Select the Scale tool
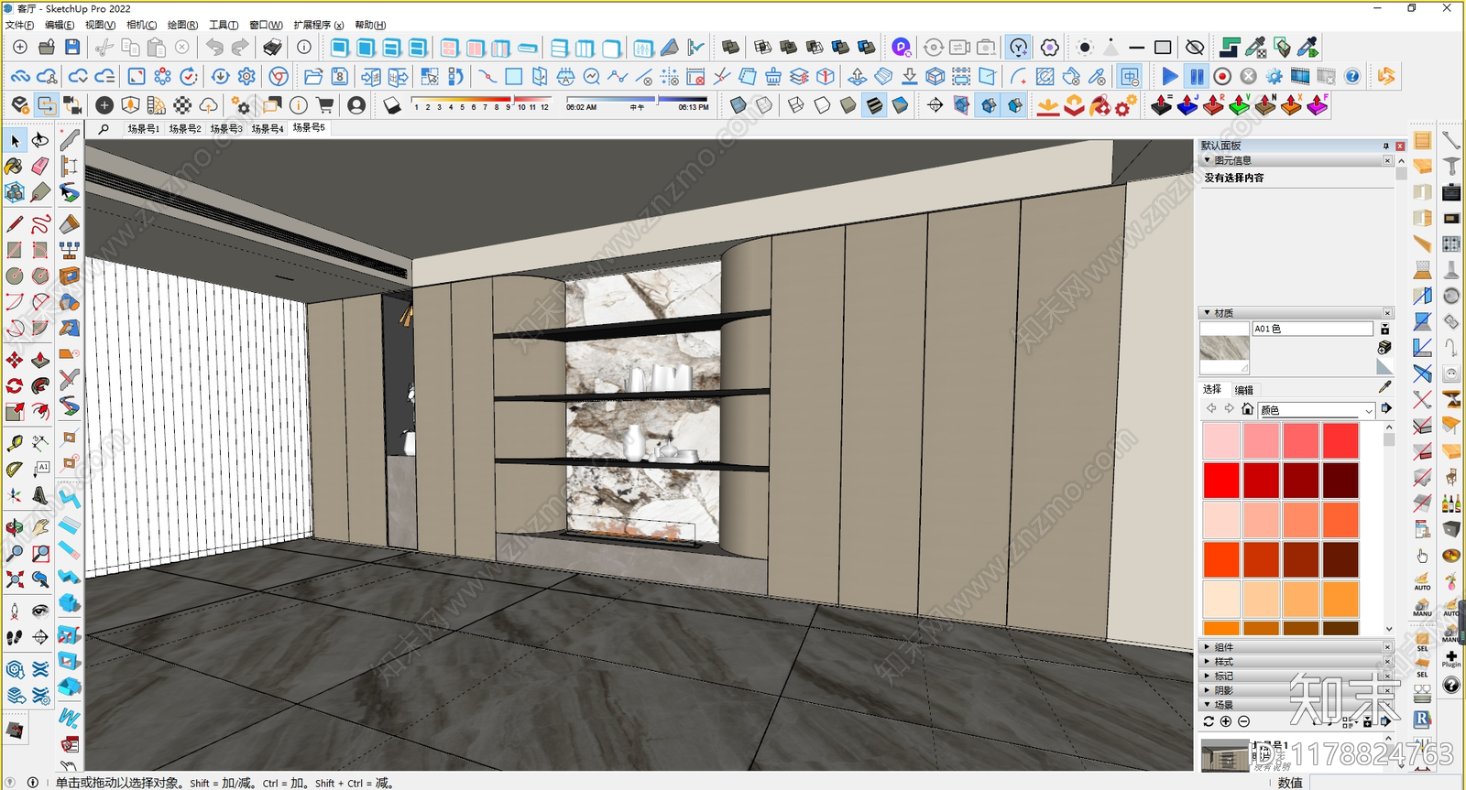 point(15,412)
